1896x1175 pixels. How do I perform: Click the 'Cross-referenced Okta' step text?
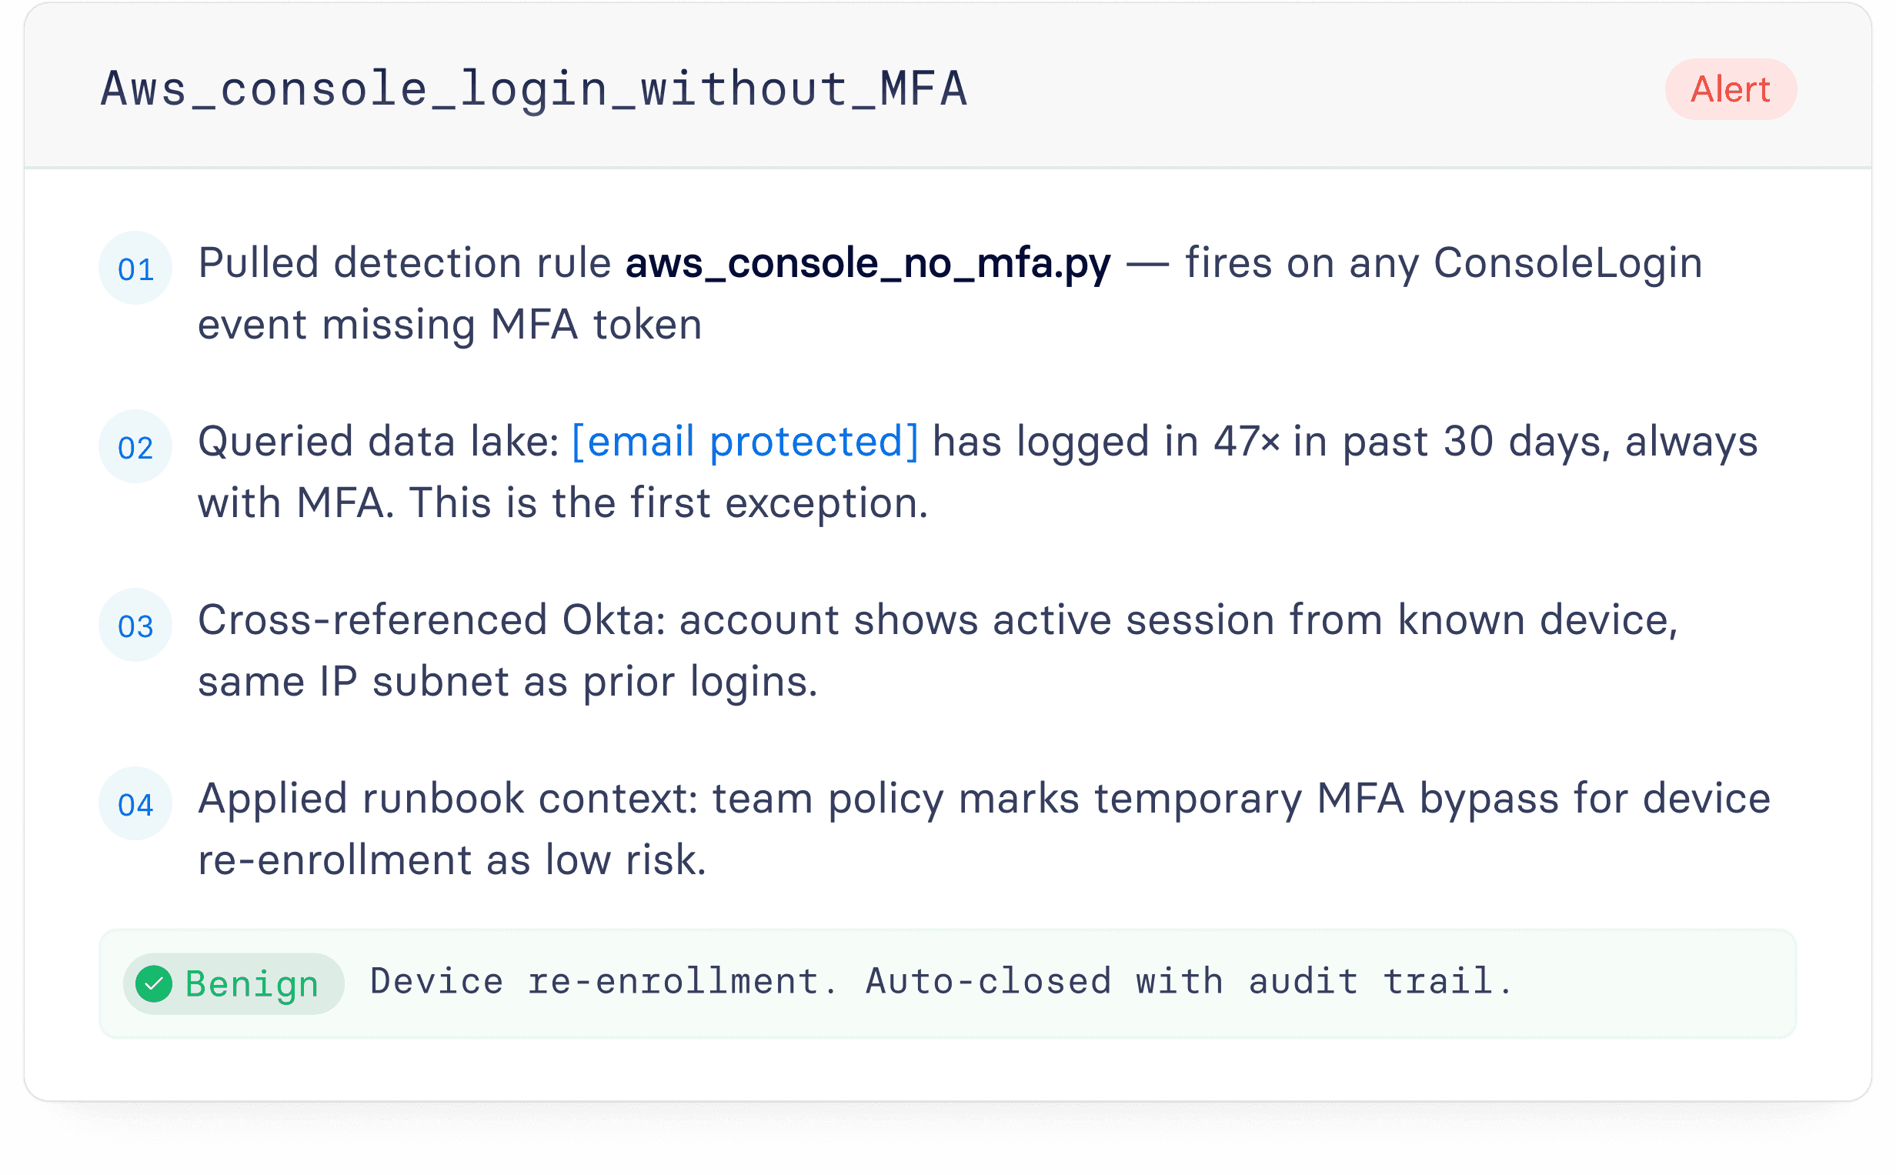(x=431, y=620)
